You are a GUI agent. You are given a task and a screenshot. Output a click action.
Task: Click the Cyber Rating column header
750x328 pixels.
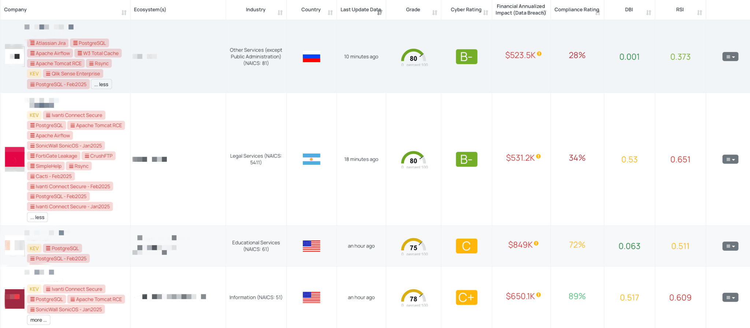(466, 10)
